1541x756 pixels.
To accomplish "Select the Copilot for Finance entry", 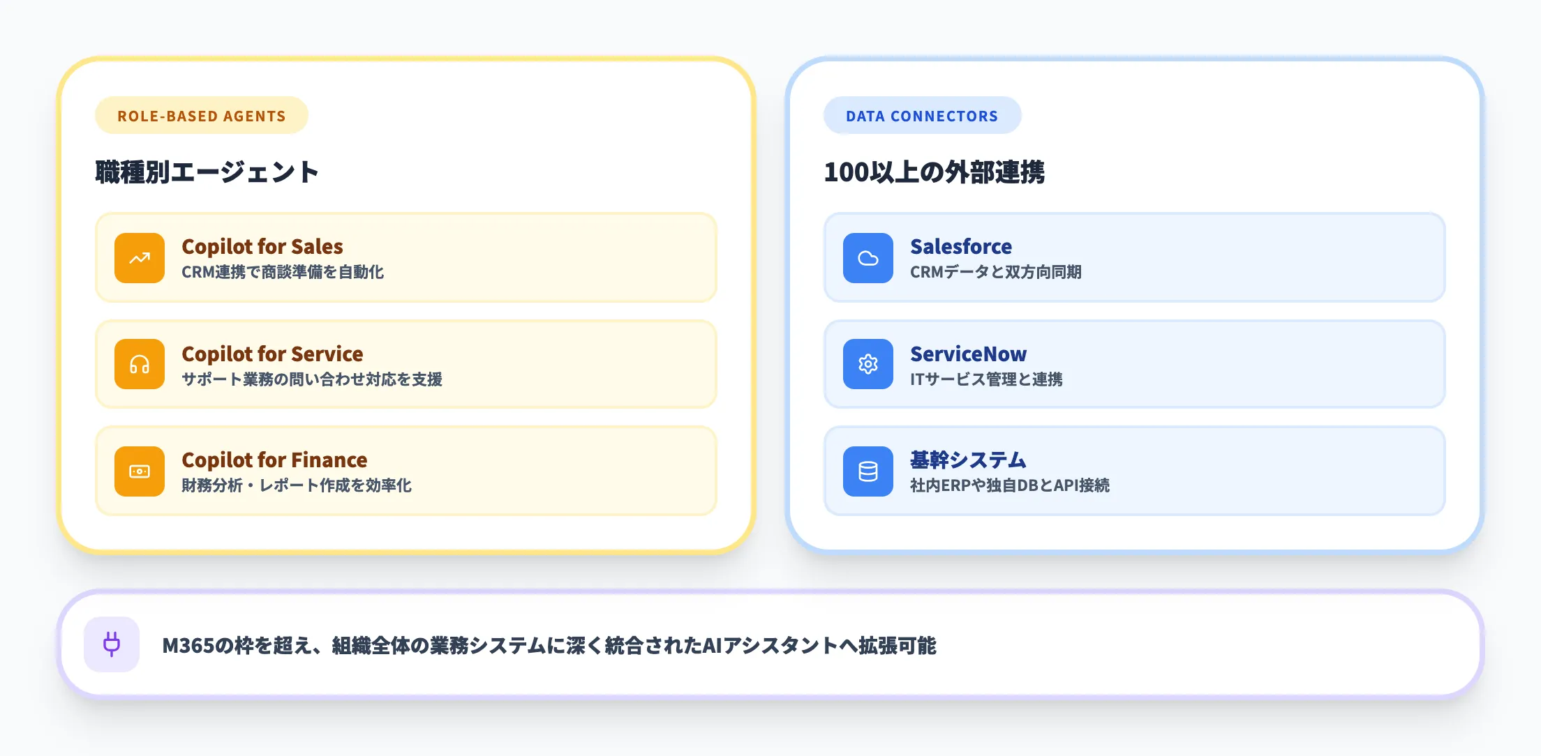I will [406, 471].
